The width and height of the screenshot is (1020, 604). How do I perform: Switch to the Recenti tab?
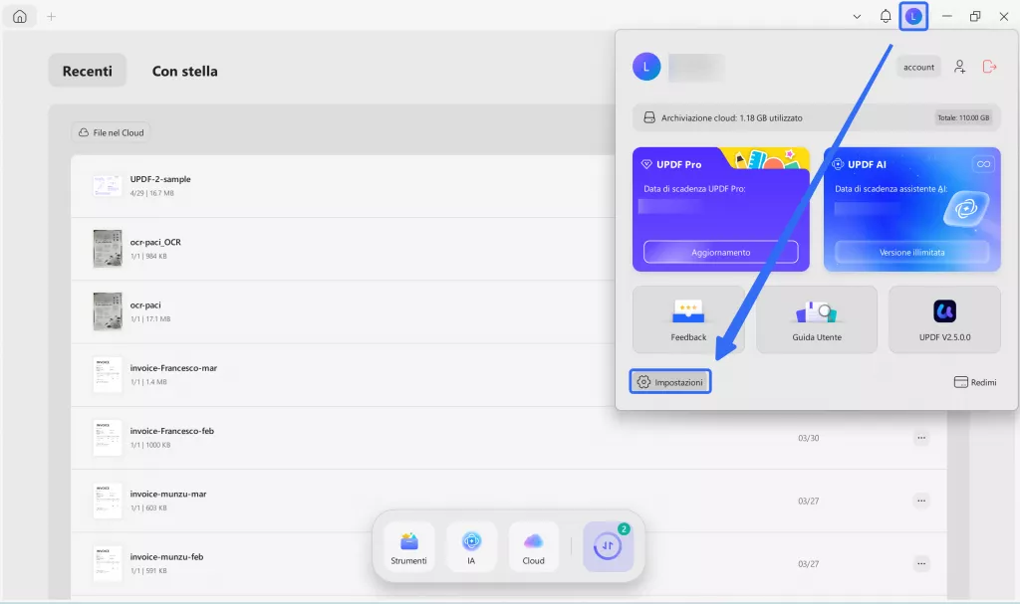[88, 71]
